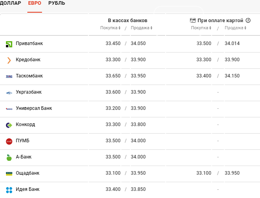Switch to the РУБЛЬ tab
Viewport: 260px width, 198px height.
click(57, 3)
